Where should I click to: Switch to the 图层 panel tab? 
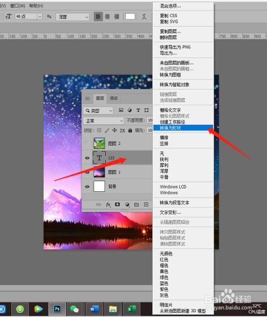coord(100,98)
